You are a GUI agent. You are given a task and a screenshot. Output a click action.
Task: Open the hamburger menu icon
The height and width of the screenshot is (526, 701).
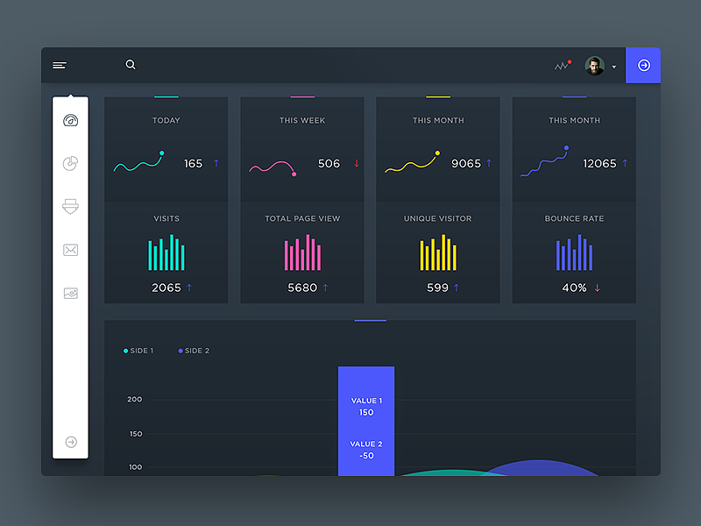coord(60,66)
